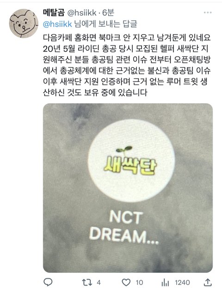
Task: Open the three-dot more options menu
Action: [208, 12]
